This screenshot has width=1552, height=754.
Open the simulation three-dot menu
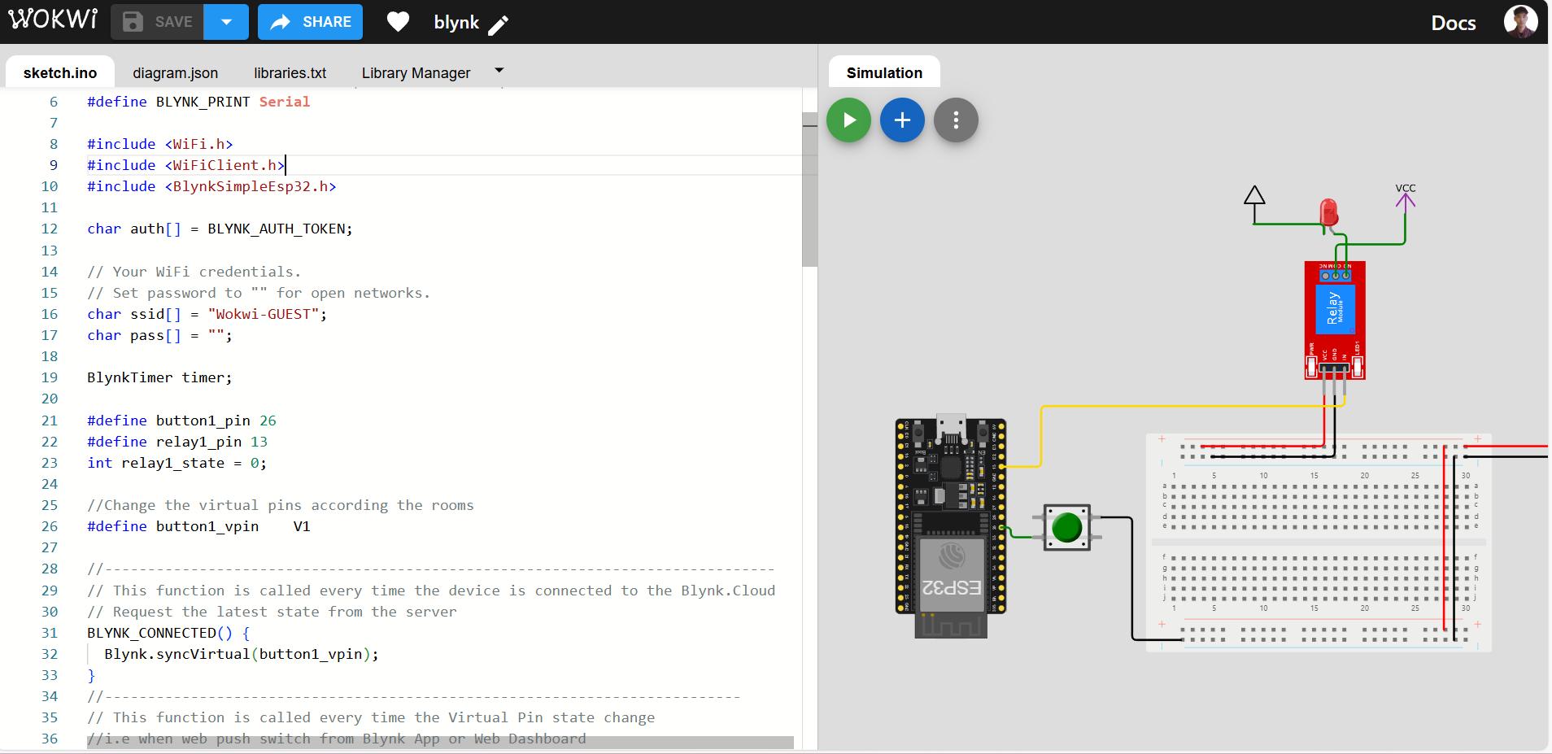pyautogui.click(x=956, y=120)
